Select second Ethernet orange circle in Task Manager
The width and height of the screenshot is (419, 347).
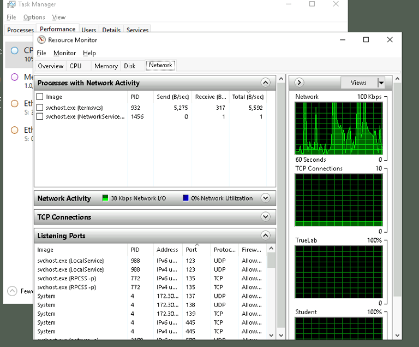15,130
